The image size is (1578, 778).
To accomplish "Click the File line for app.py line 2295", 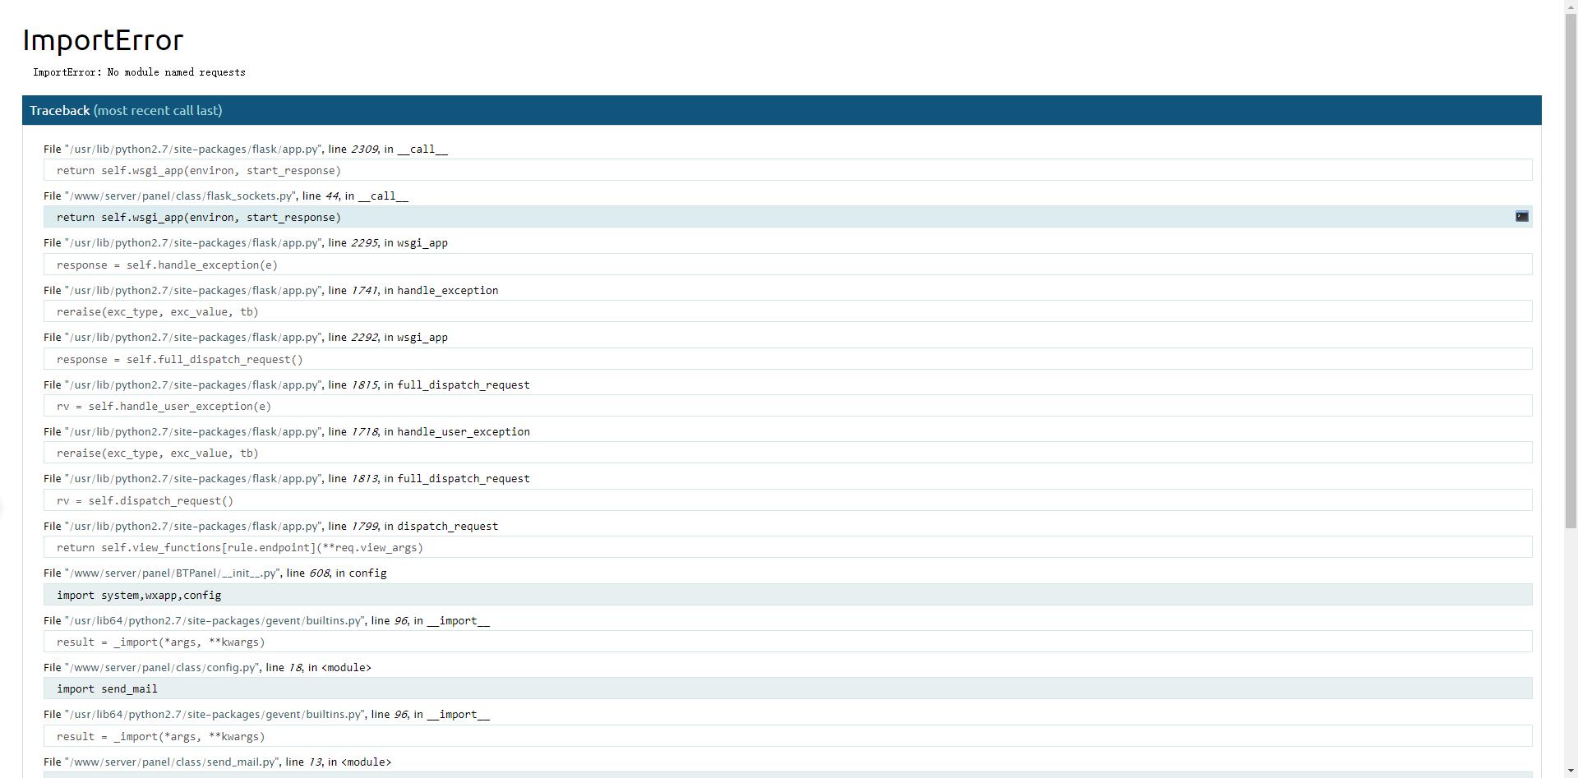I will 246,242.
